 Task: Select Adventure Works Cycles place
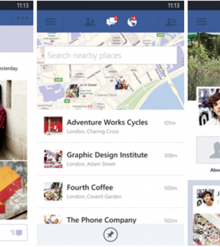pos(110,126)
